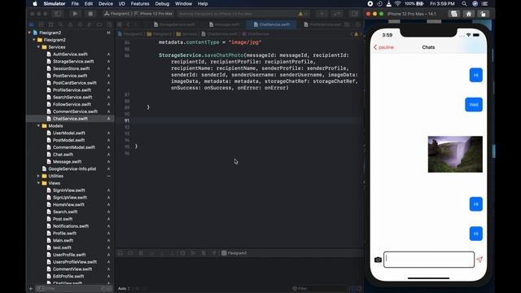Screen dimensions: 521x293
Task: Go back to pauline
Action: pos(383,47)
